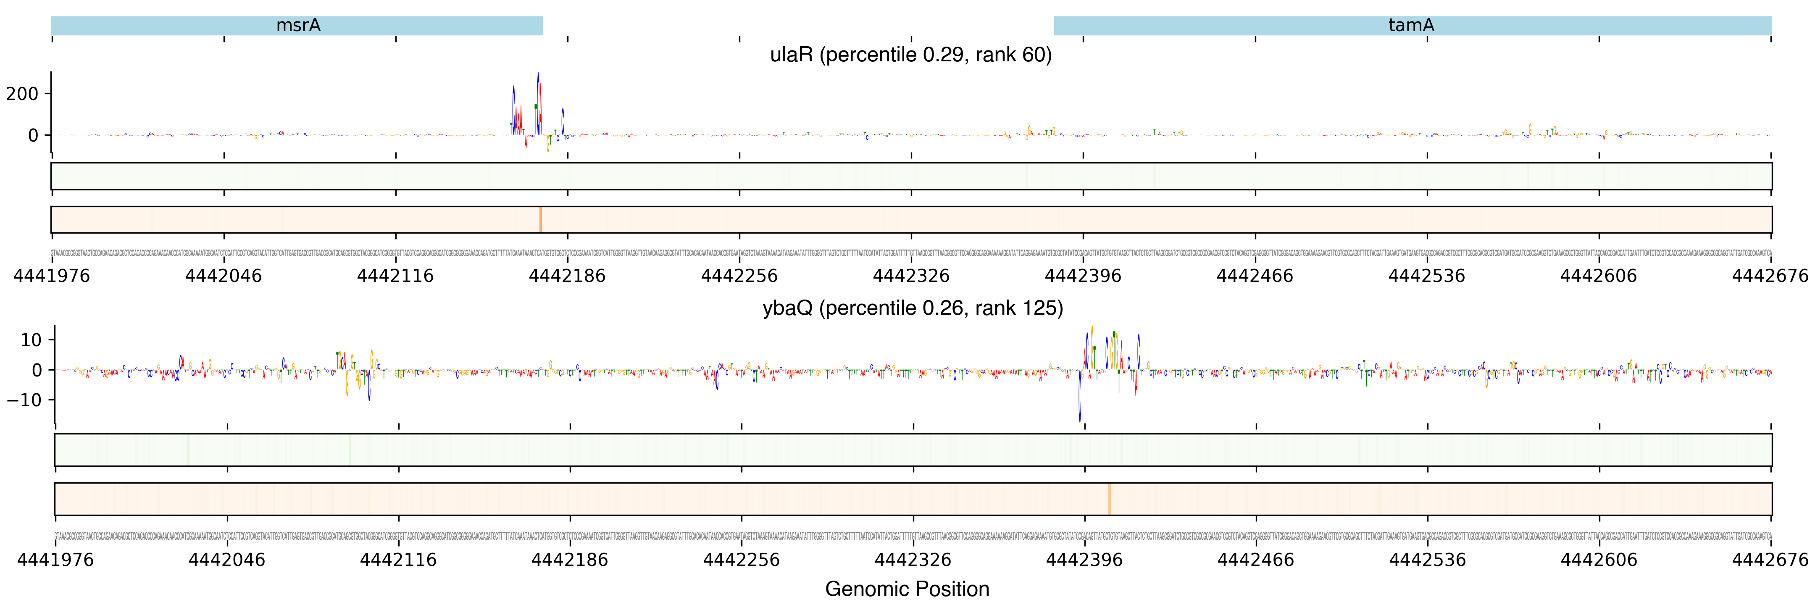This screenshot has width=1815, height=605.
Task: Click the 4442676 tick label in top plot
Action: [x=1770, y=276]
